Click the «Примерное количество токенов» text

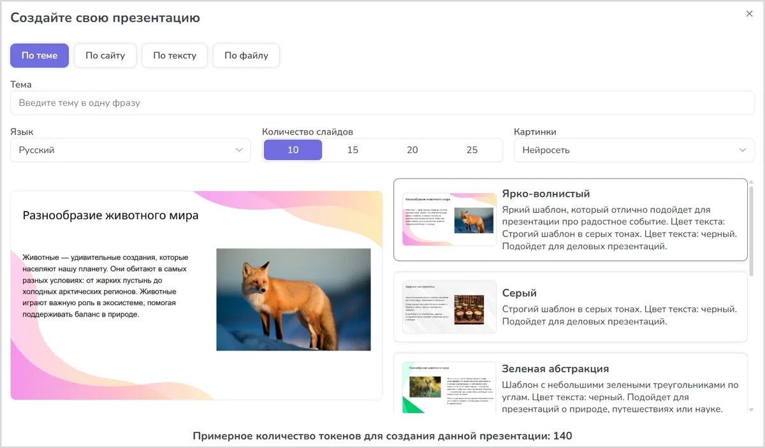382,436
